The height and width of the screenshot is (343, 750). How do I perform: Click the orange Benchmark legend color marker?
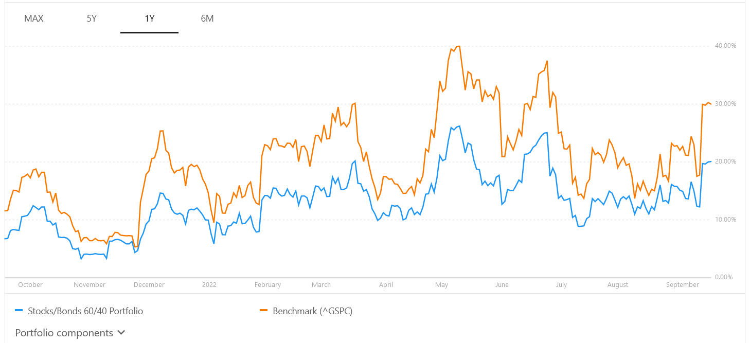point(264,311)
